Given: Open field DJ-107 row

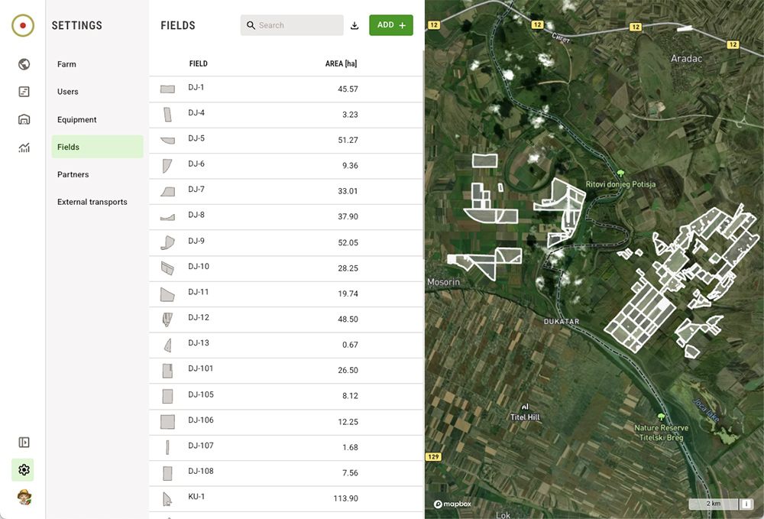Looking at the screenshot, I should tap(286, 447).
